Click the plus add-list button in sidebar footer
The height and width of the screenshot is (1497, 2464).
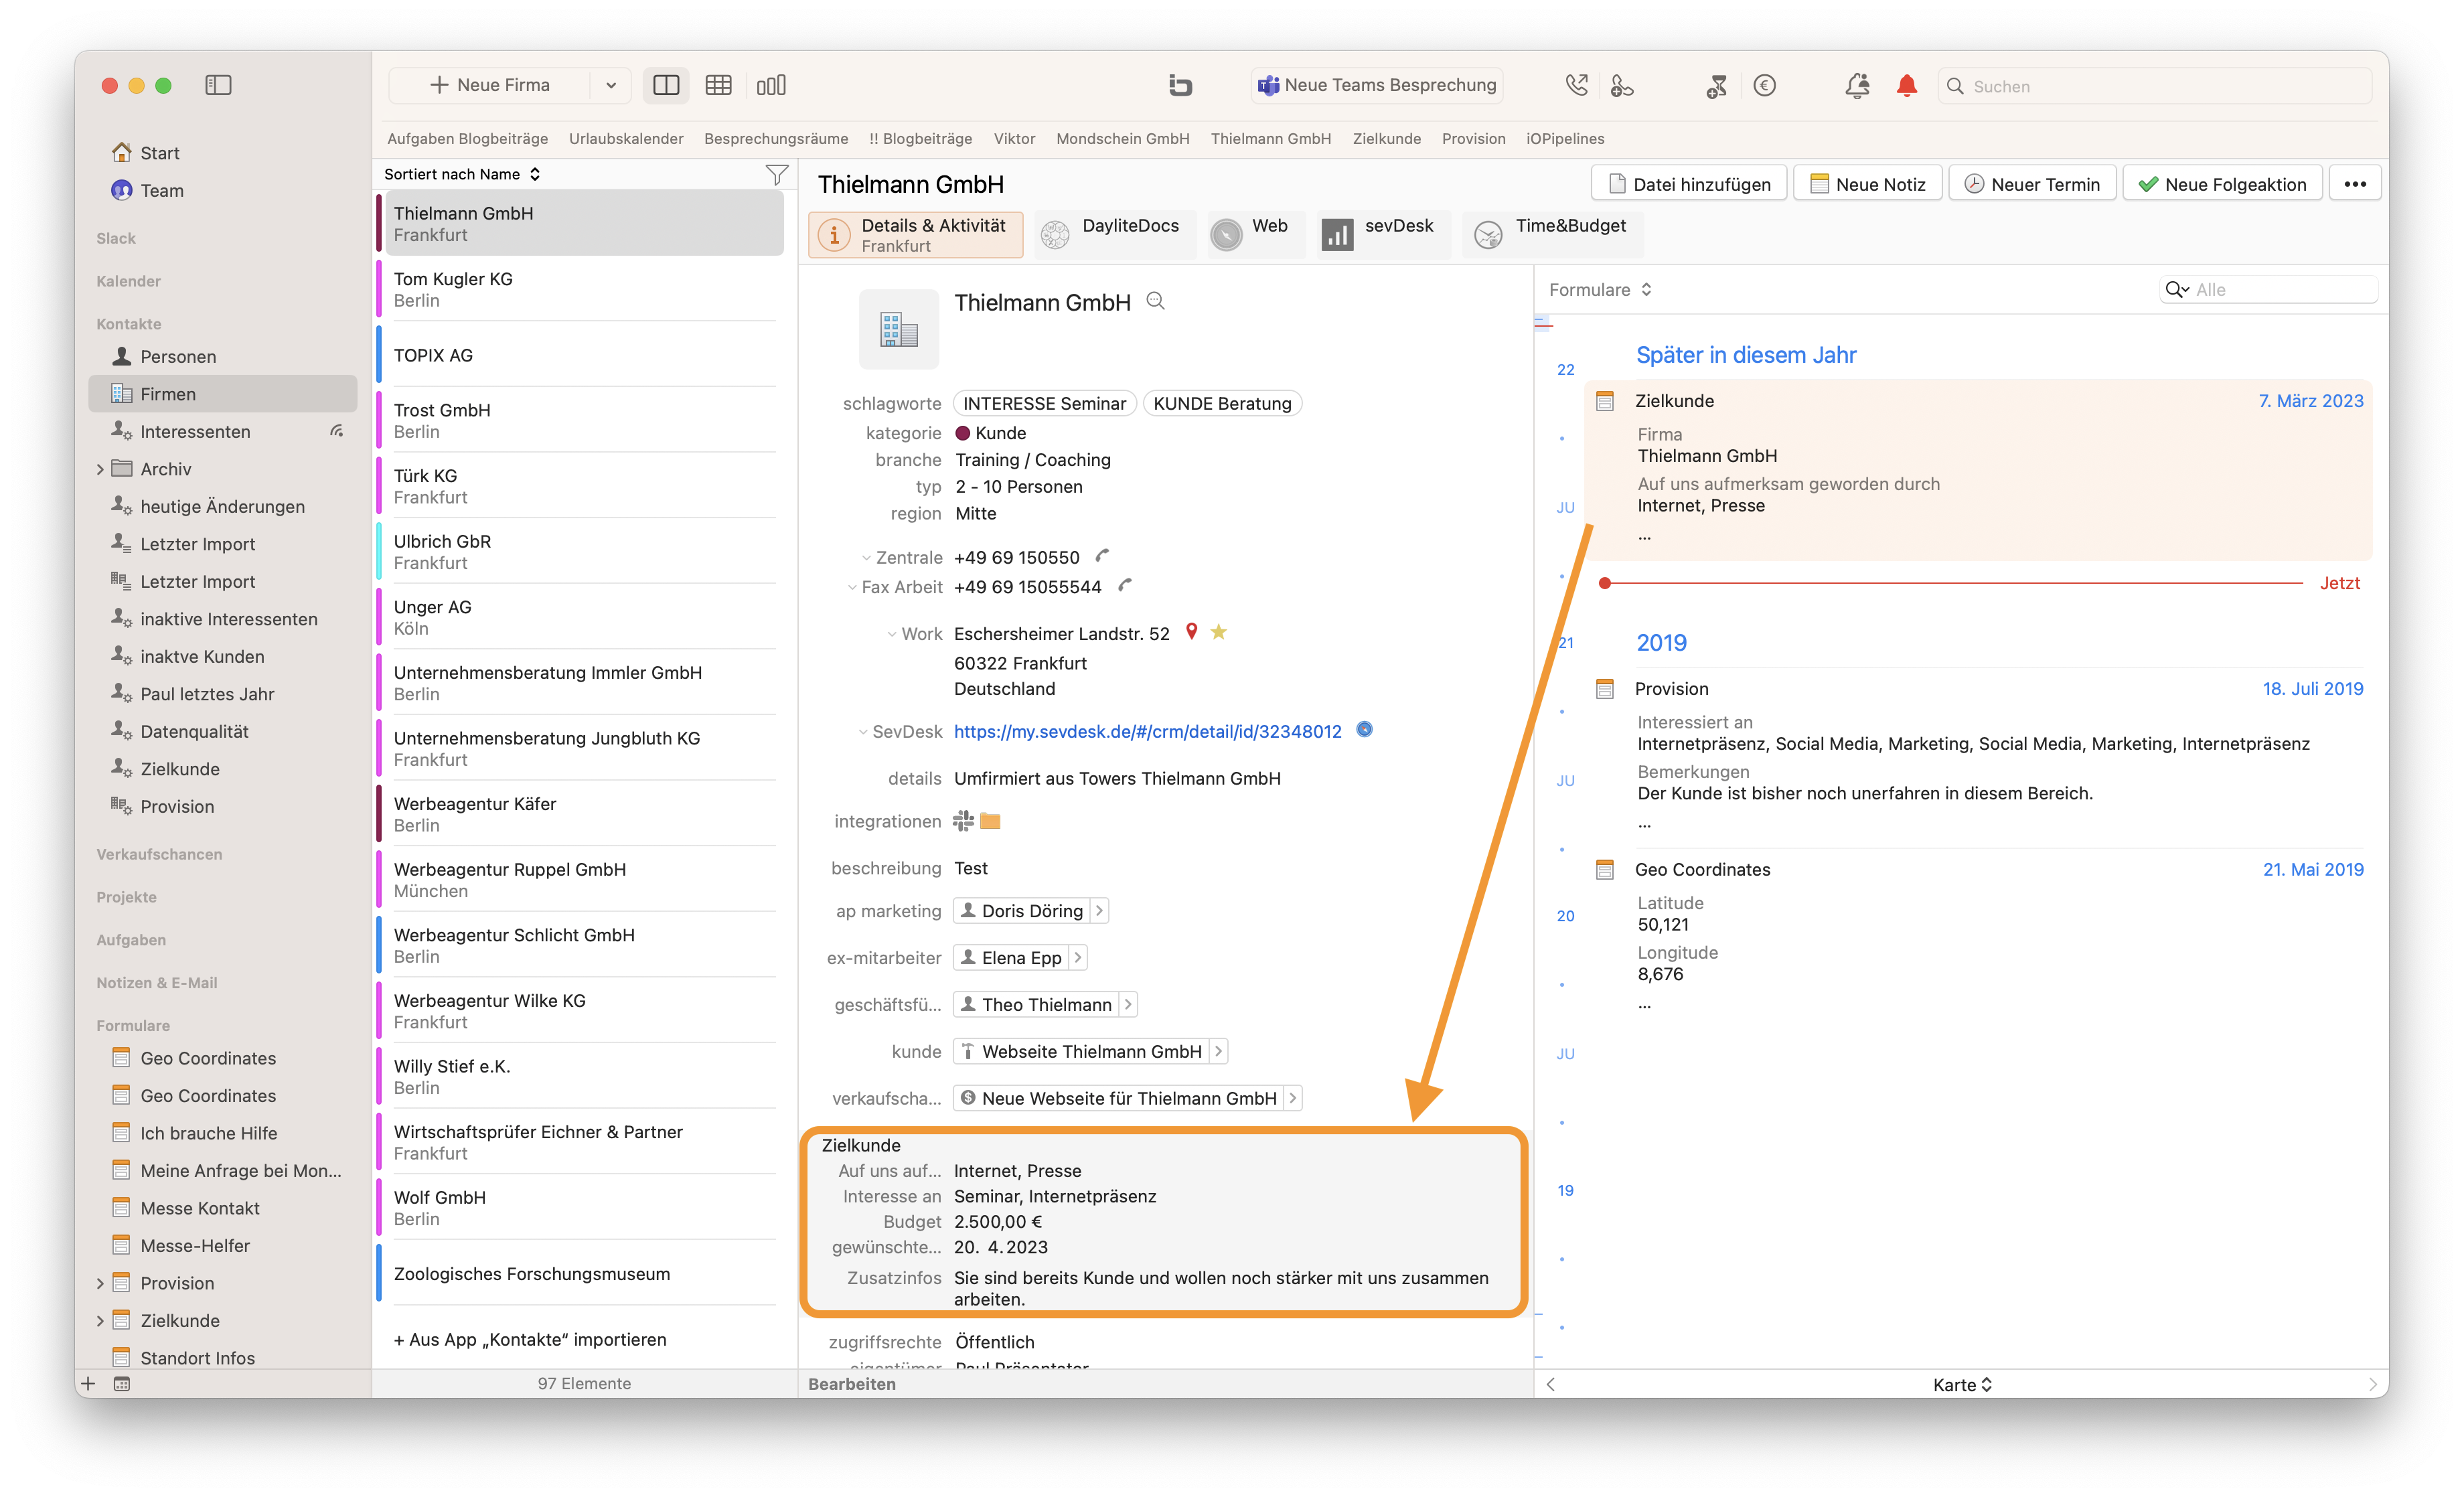tap(88, 1384)
